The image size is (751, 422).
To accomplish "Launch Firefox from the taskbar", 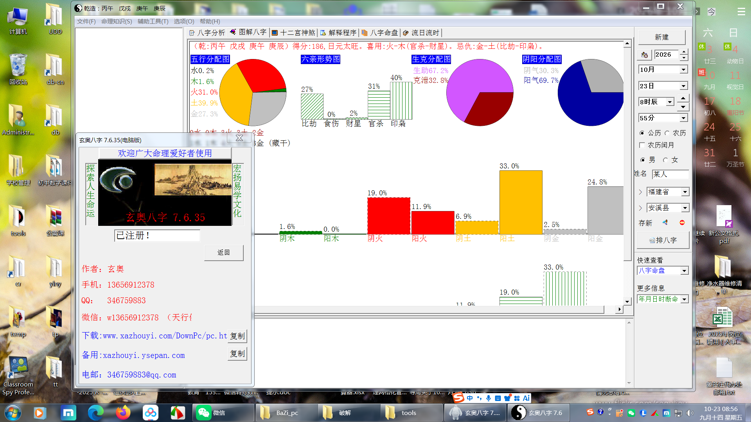I will click(123, 413).
